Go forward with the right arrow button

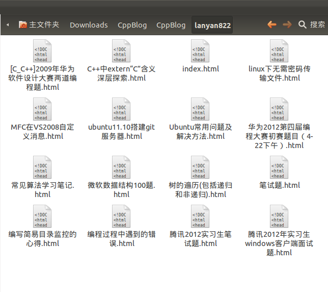click(287, 25)
